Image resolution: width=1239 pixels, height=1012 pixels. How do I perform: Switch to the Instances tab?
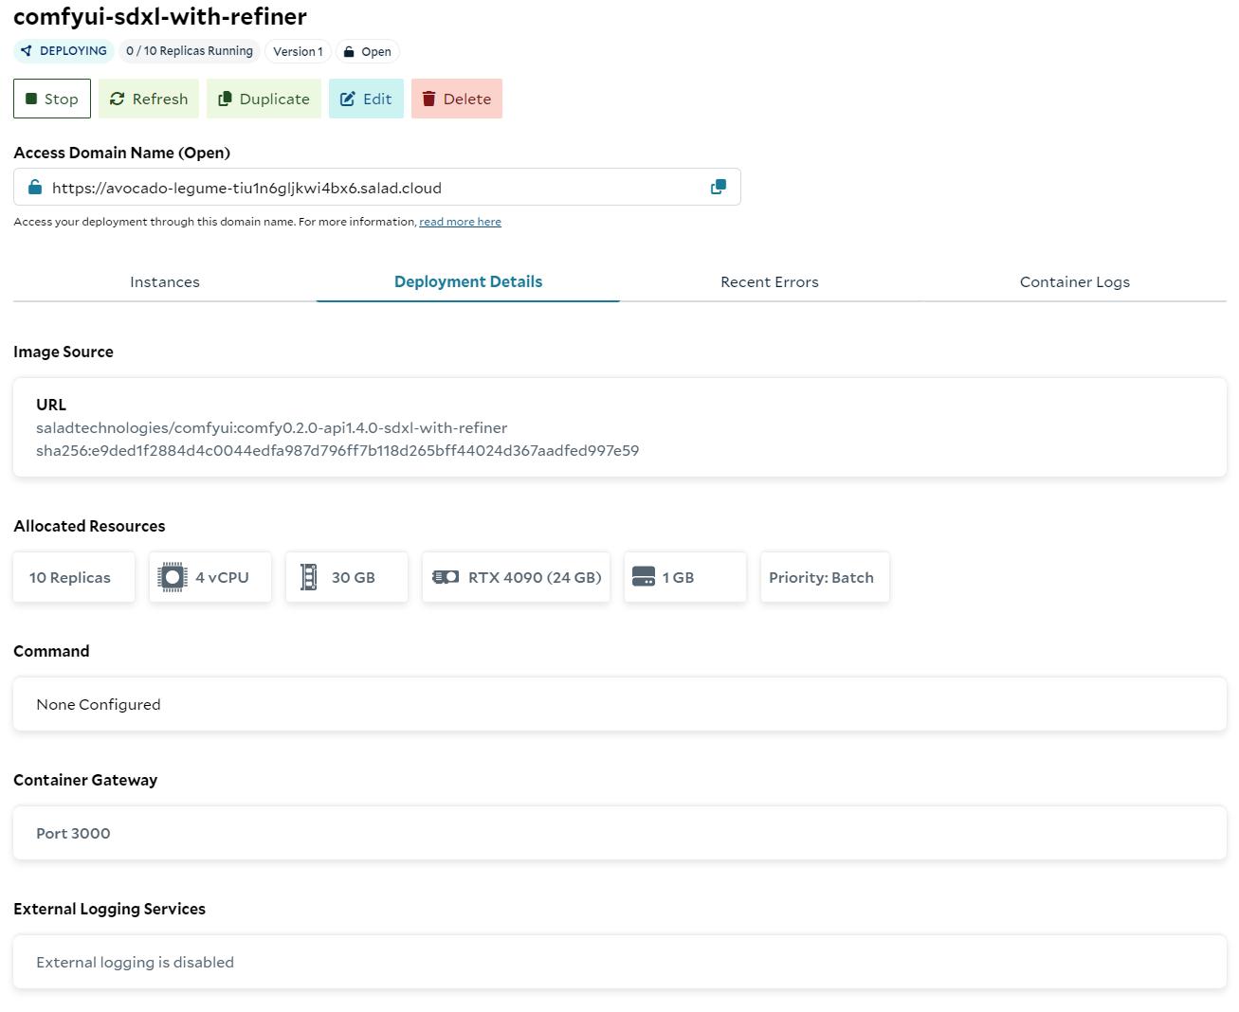click(x=165, y=281)
